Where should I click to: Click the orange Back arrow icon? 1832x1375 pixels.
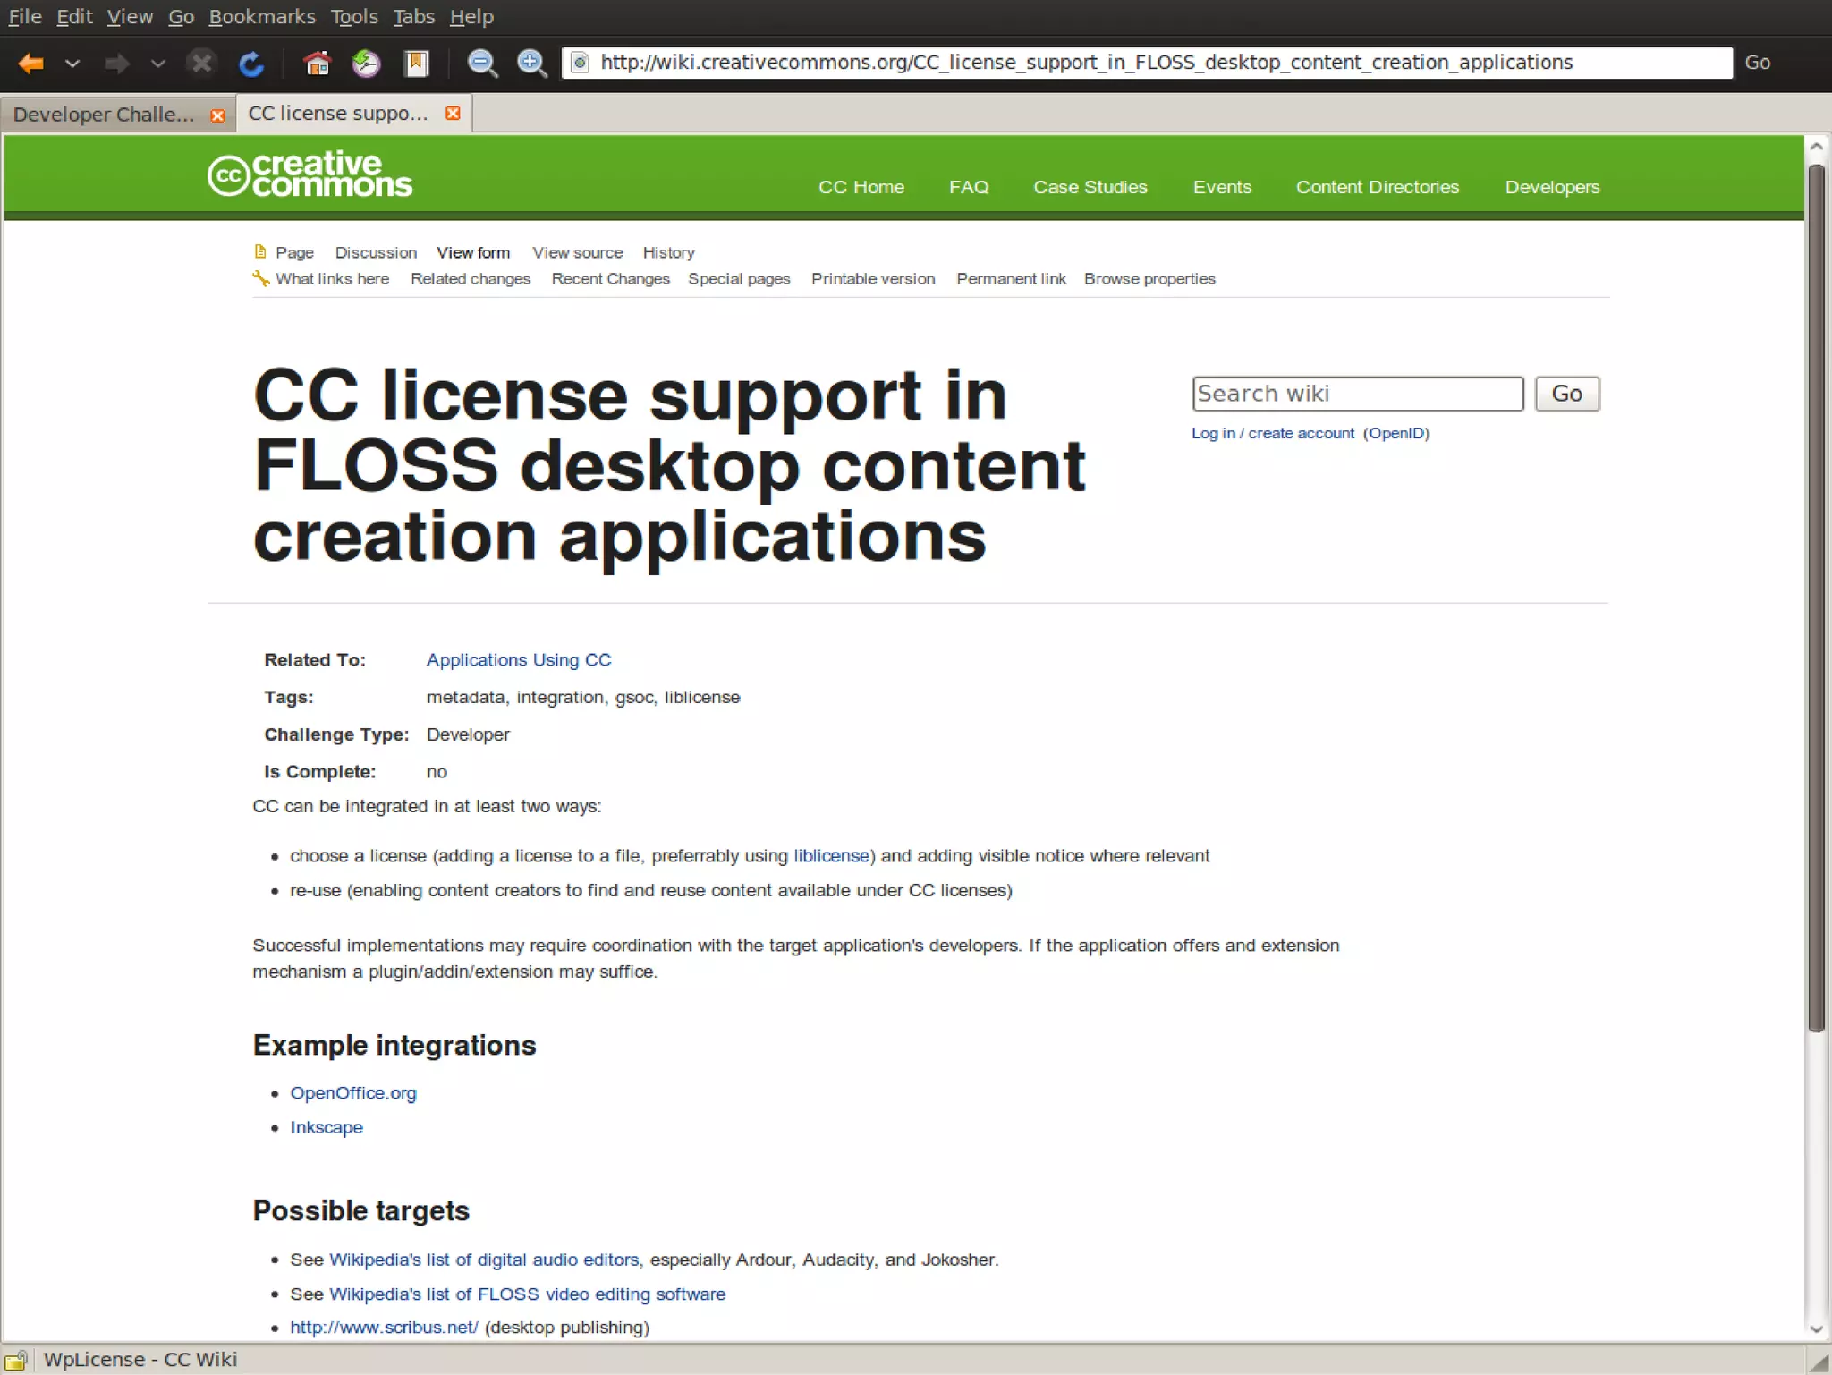pos(31,64)
